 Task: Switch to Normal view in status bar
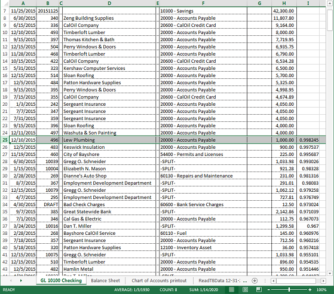(x=232, y=290)
